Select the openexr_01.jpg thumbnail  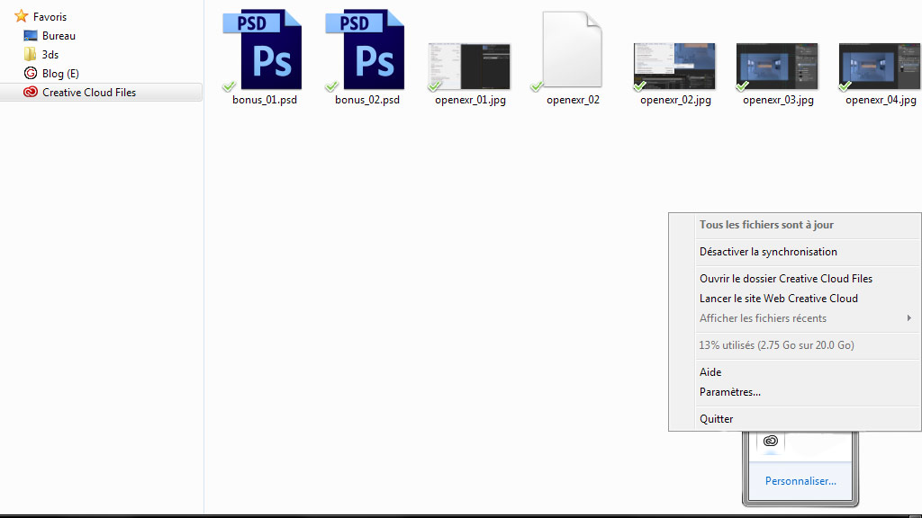click(x=468, y=67)
